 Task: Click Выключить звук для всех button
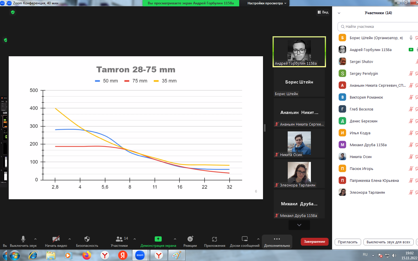388,242
